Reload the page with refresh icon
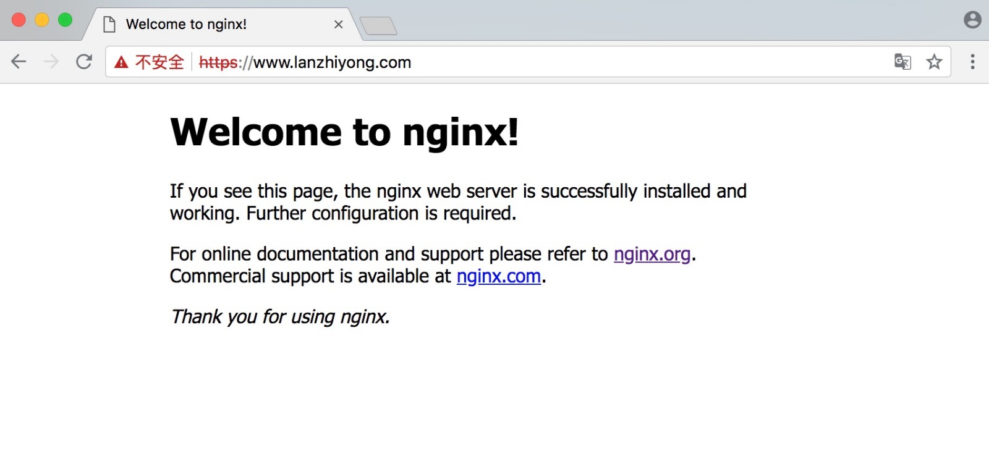 pos(84,62)
